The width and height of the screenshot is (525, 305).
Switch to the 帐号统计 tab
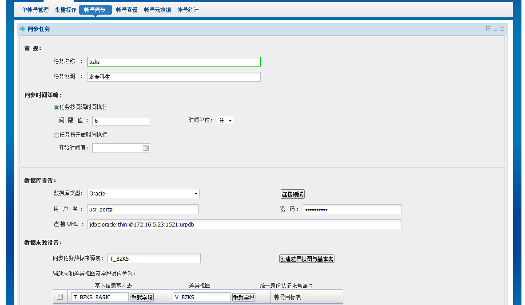[188, 10]
